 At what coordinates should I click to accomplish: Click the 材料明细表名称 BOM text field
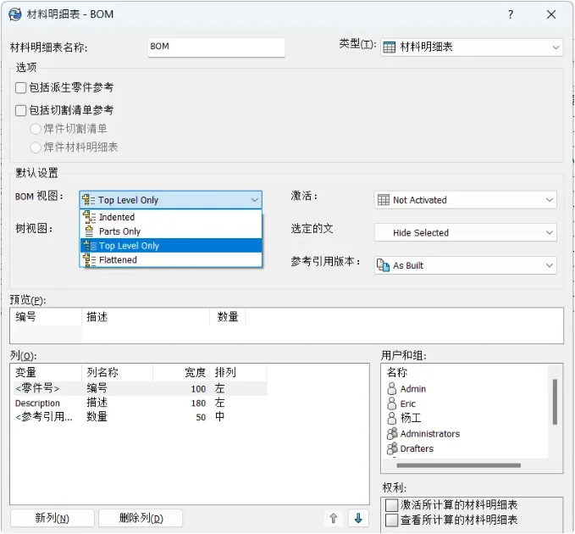click(x=216, y=47)
